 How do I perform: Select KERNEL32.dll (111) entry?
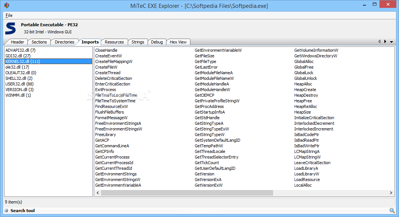(48, 61)
